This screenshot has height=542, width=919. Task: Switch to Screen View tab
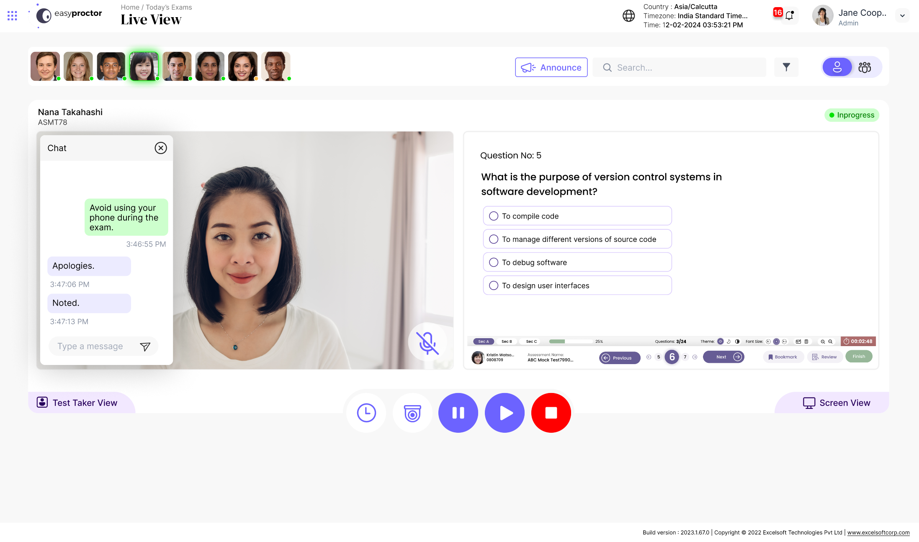click(x=836, y=403)
